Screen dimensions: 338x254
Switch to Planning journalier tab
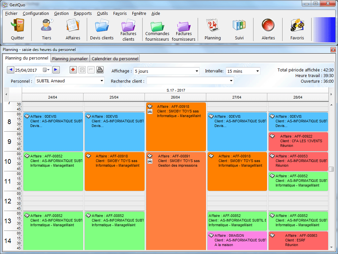[70, 59]
